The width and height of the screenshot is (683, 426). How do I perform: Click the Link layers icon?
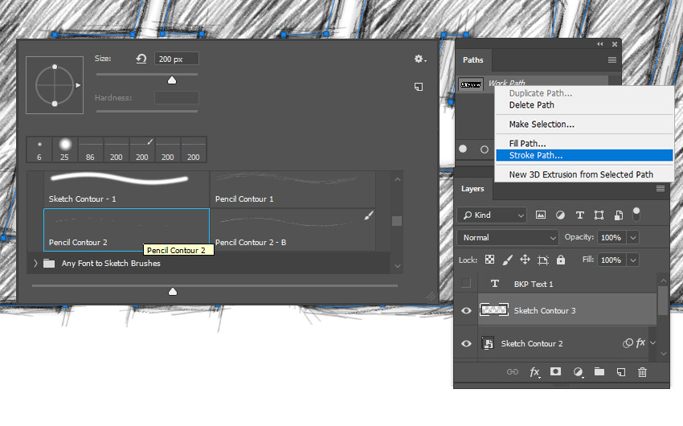pos(513,371)
